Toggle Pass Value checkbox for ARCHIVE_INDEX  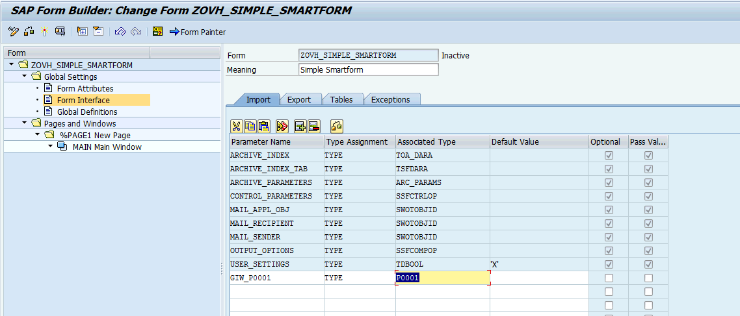[x=648, y=155]
